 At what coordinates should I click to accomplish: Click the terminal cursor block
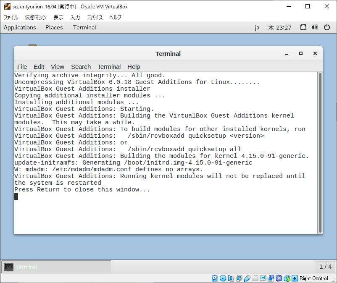point(16,197)
